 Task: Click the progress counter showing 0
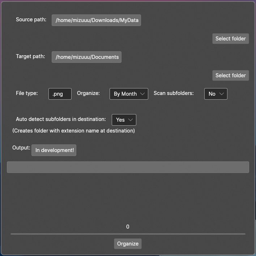point(128,227)
